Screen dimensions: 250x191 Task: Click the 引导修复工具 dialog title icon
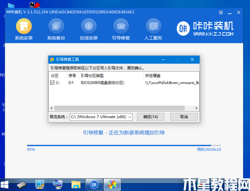click(x=52, y=60)
